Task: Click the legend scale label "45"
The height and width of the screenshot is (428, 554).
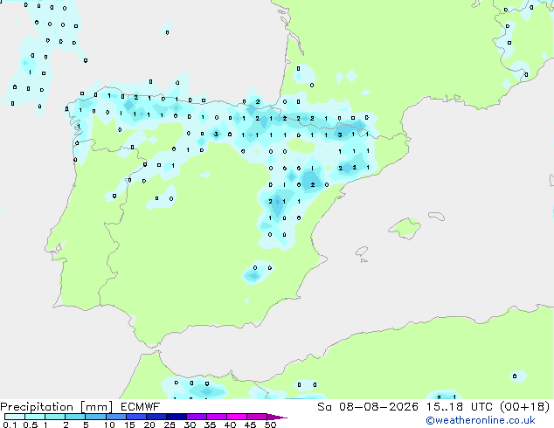Action: [x=250, y=425]
